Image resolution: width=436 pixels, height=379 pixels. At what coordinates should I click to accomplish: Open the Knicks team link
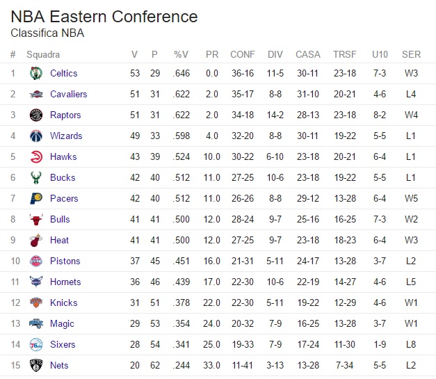click(64, 303)
